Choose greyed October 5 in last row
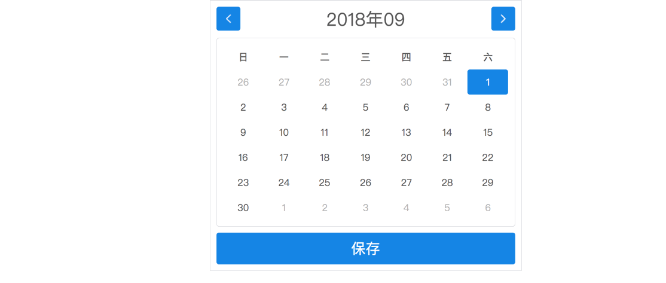666x283 pixels. tap(447, 208)
